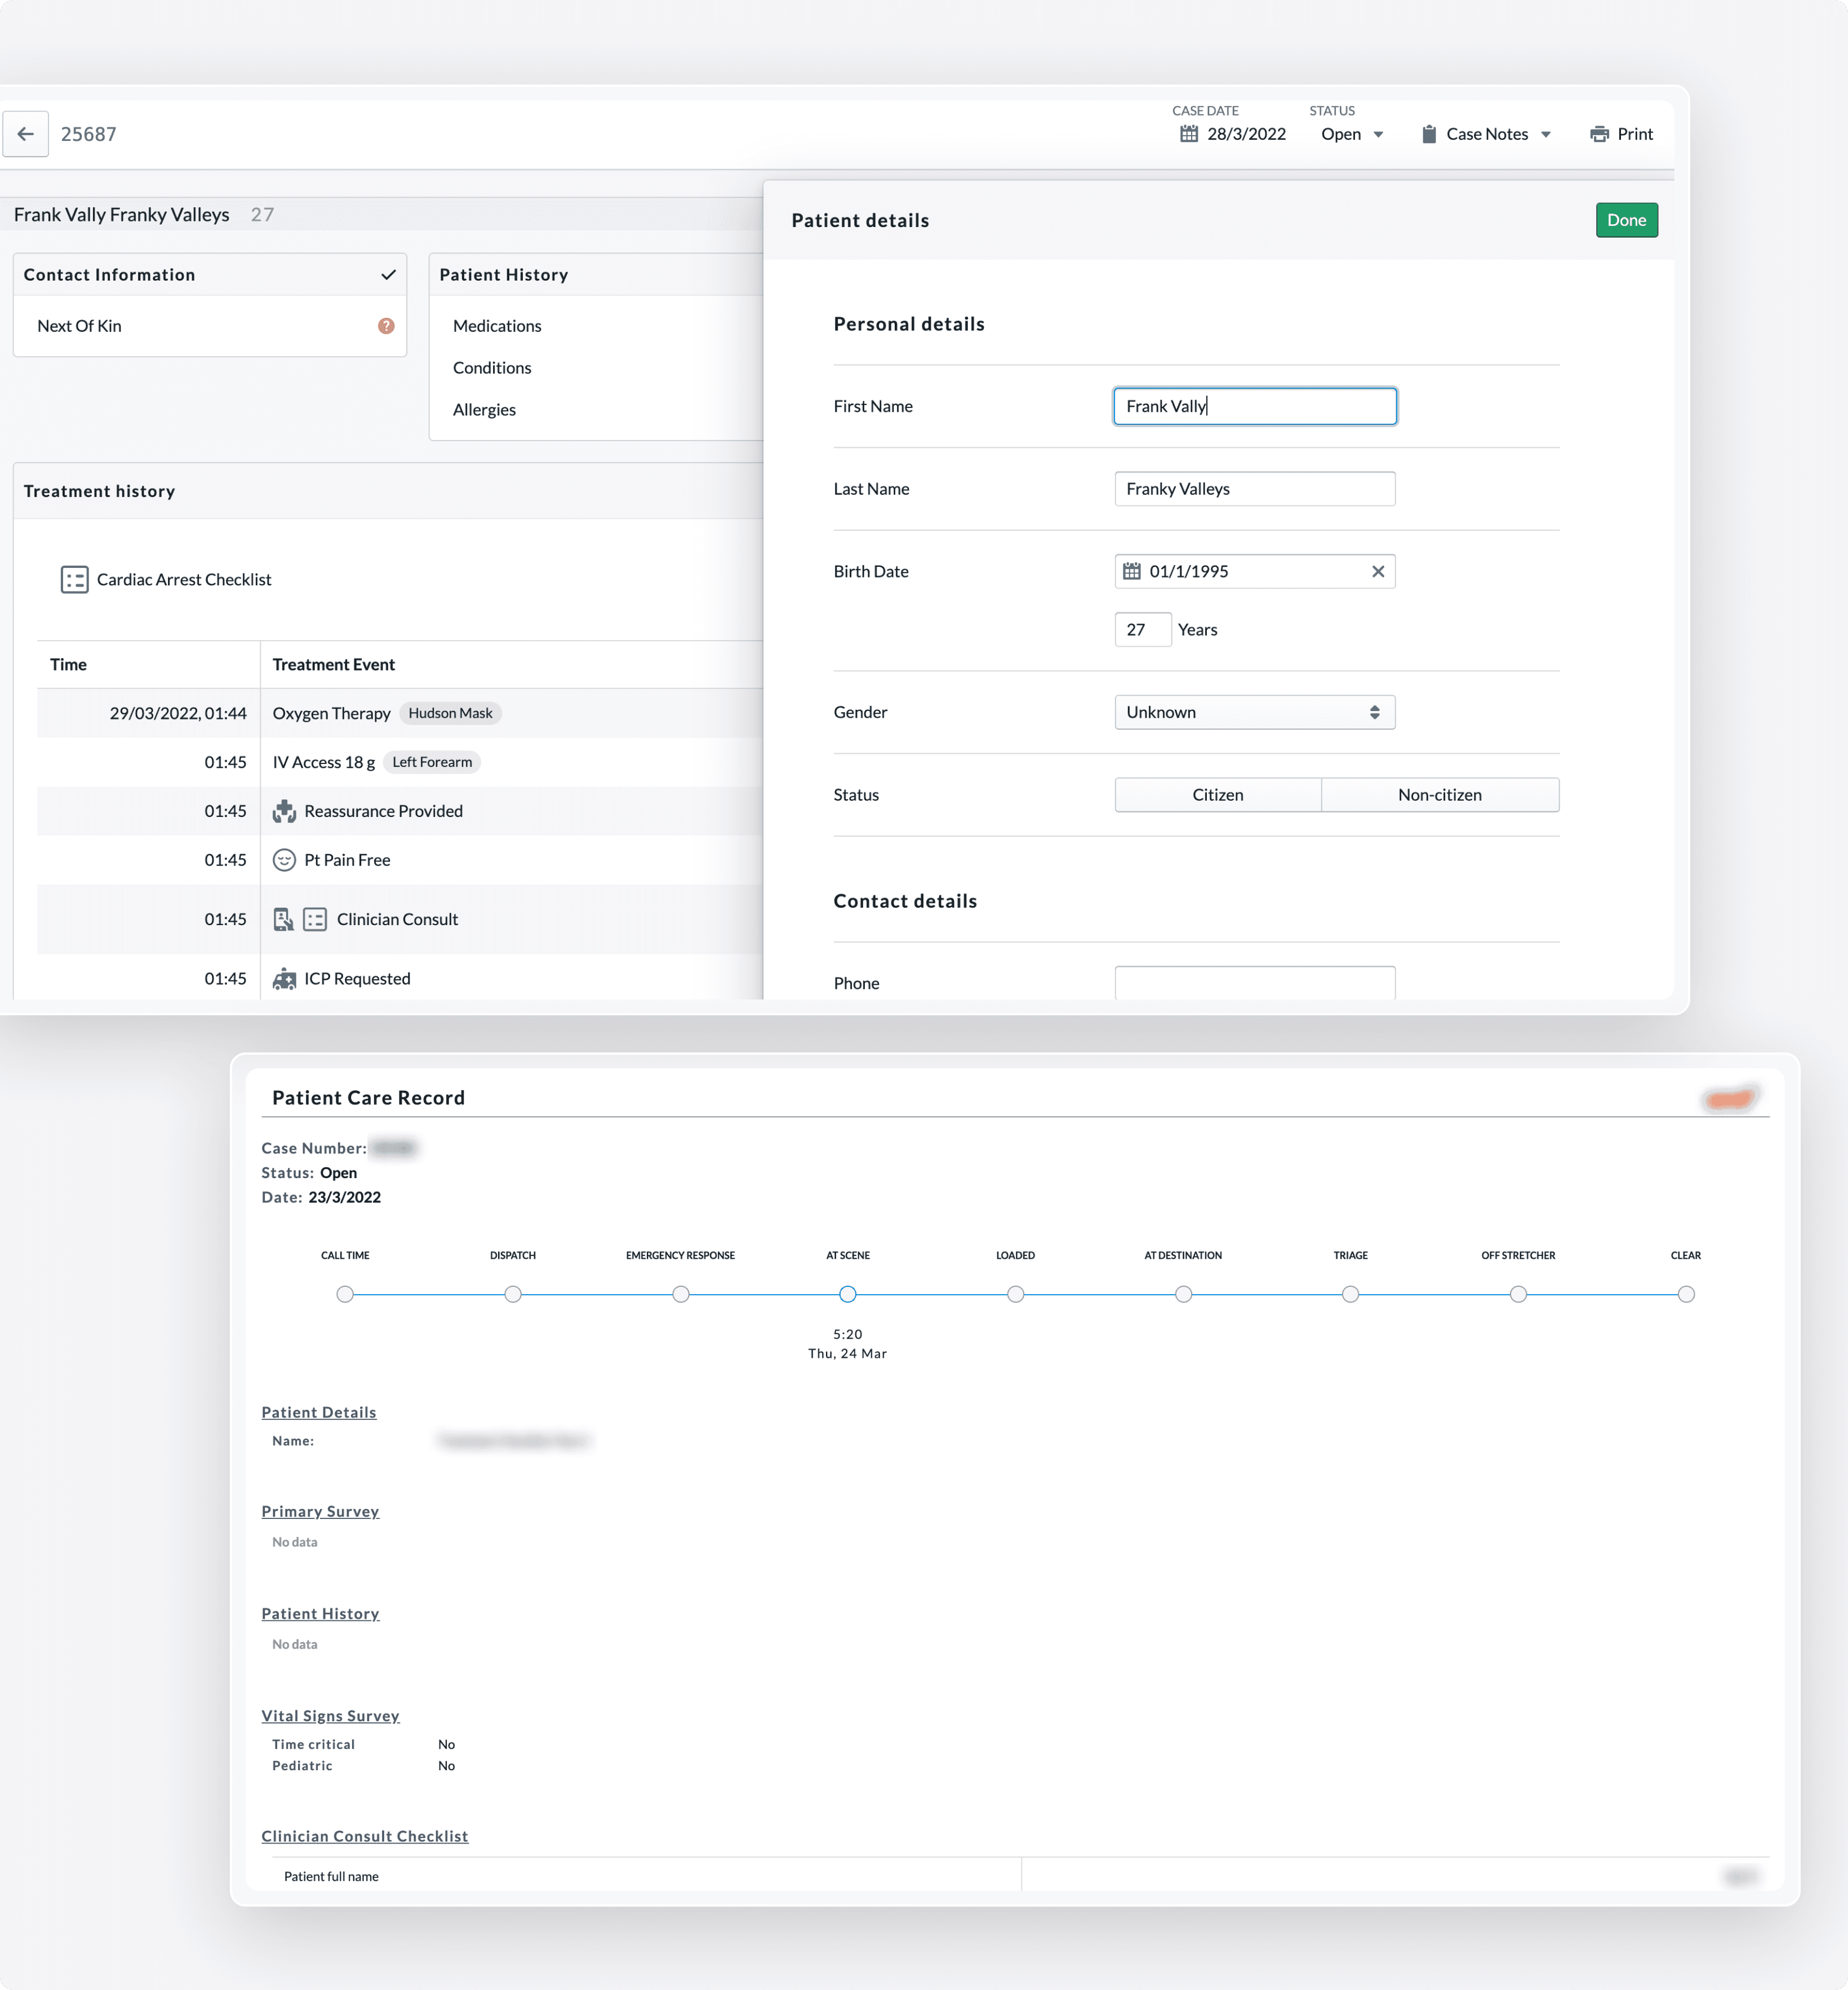This screenshot has height=1990, width=1848.
Task: Open Medications in Patient History
Action: pos(497,326)
